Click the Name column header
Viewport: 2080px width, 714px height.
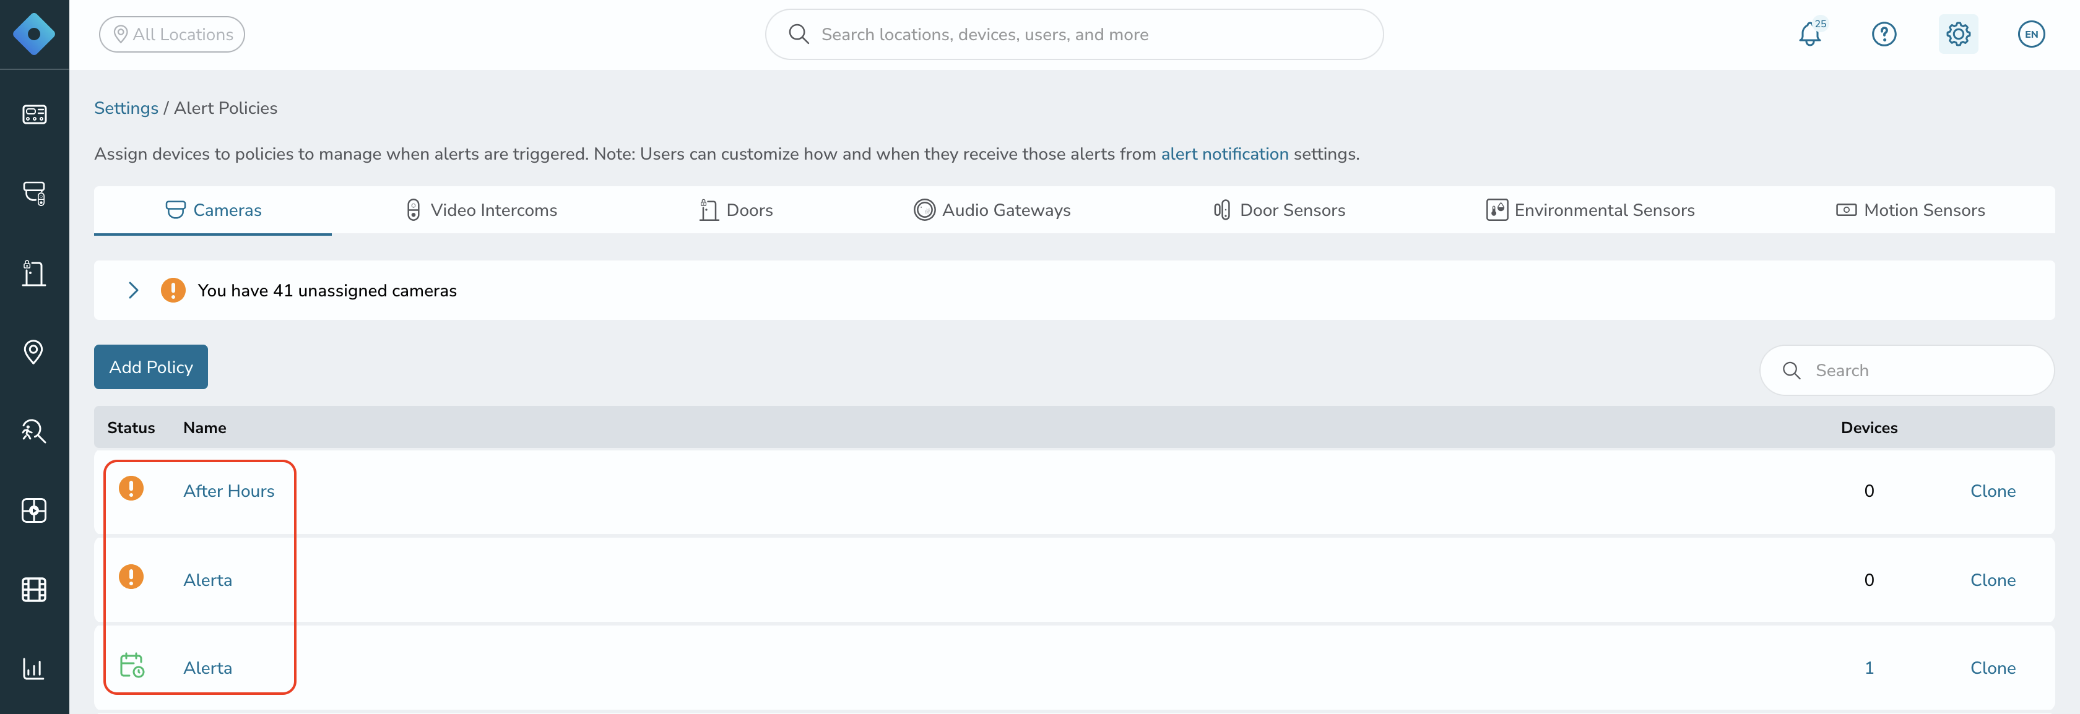pos(204,428)
